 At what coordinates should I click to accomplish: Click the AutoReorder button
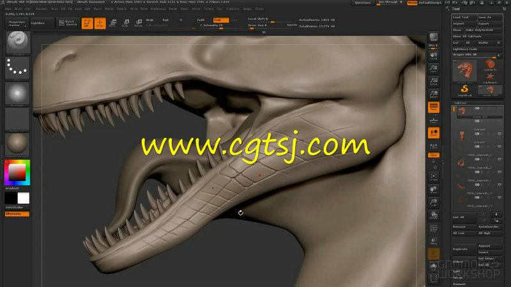pyautogui.click(x=490, y=227)
